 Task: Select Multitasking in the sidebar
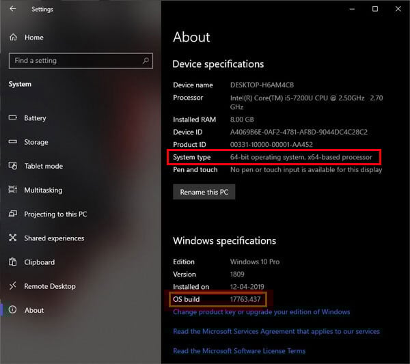(43, 191)
